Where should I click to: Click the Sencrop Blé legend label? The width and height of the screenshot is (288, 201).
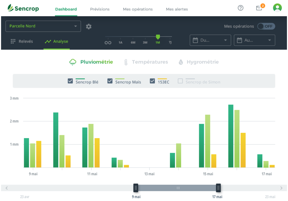point(87,82)
